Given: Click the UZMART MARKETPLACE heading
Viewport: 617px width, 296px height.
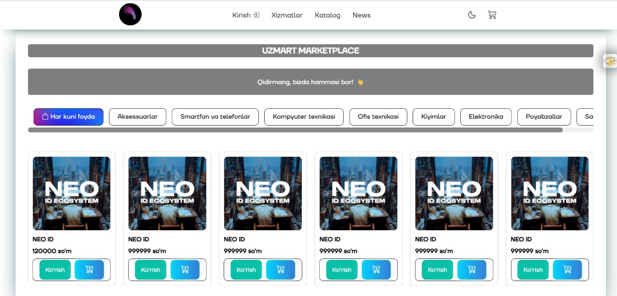Looking at the screenshot, I should click(310, 51).
